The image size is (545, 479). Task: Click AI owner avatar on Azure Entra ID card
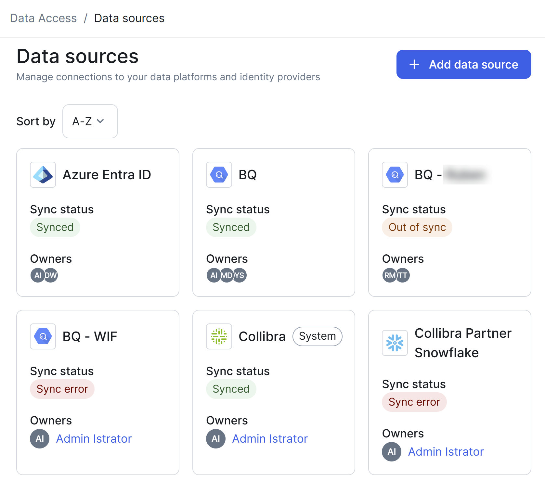(x=38, y=275)
